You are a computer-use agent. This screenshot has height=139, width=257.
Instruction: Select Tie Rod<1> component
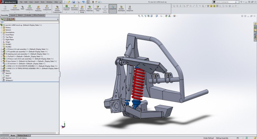pyautogui.click(x=24, y=56)
